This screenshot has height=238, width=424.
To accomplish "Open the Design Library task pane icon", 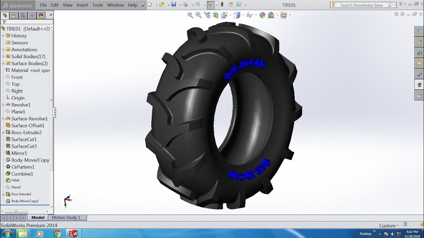I will [x=419, y=53].
